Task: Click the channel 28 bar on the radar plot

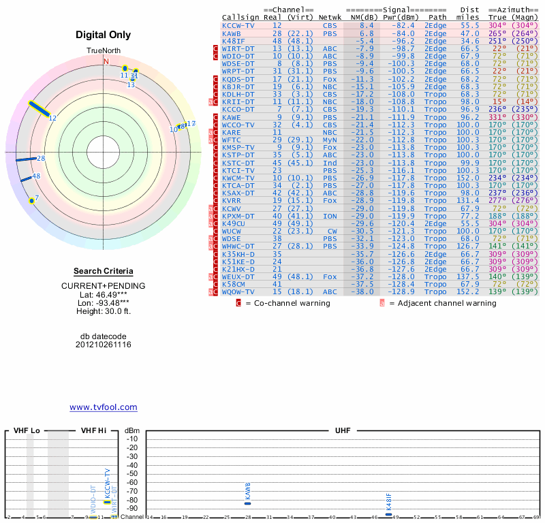Action: (26, 159)
